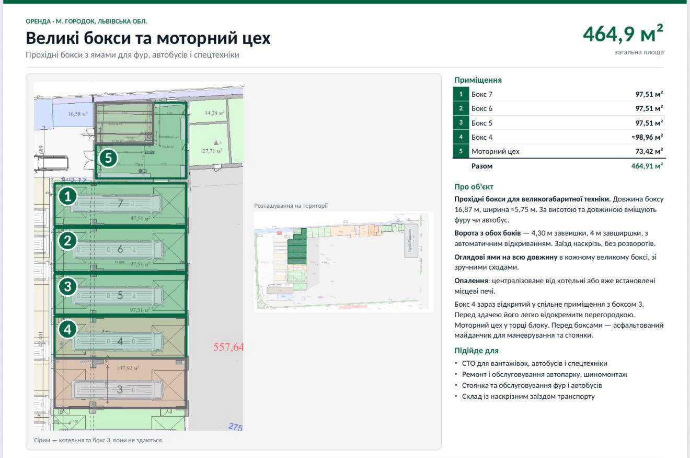Click numbered marker 1 on Box 7
690x458 pixels.
[x=68, y=197]
